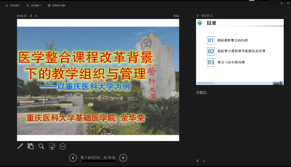Viewport: 291px width, 167px height.
Task: Close the presenter view window
Action: click(x=288, y=3)
